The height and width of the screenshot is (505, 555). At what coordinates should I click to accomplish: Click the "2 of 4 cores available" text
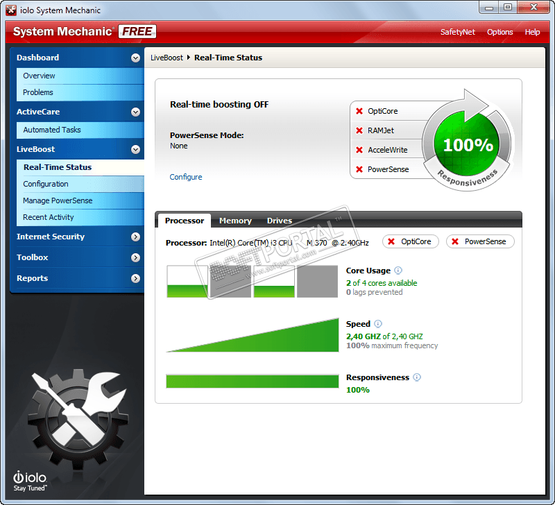coord(382,283)
